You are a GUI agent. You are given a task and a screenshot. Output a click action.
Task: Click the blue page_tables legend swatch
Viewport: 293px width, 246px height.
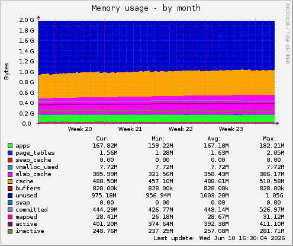[10, 153]
